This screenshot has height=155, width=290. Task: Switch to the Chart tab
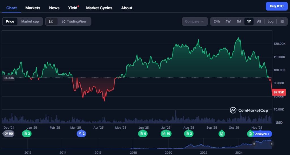[x=11, y=8]
